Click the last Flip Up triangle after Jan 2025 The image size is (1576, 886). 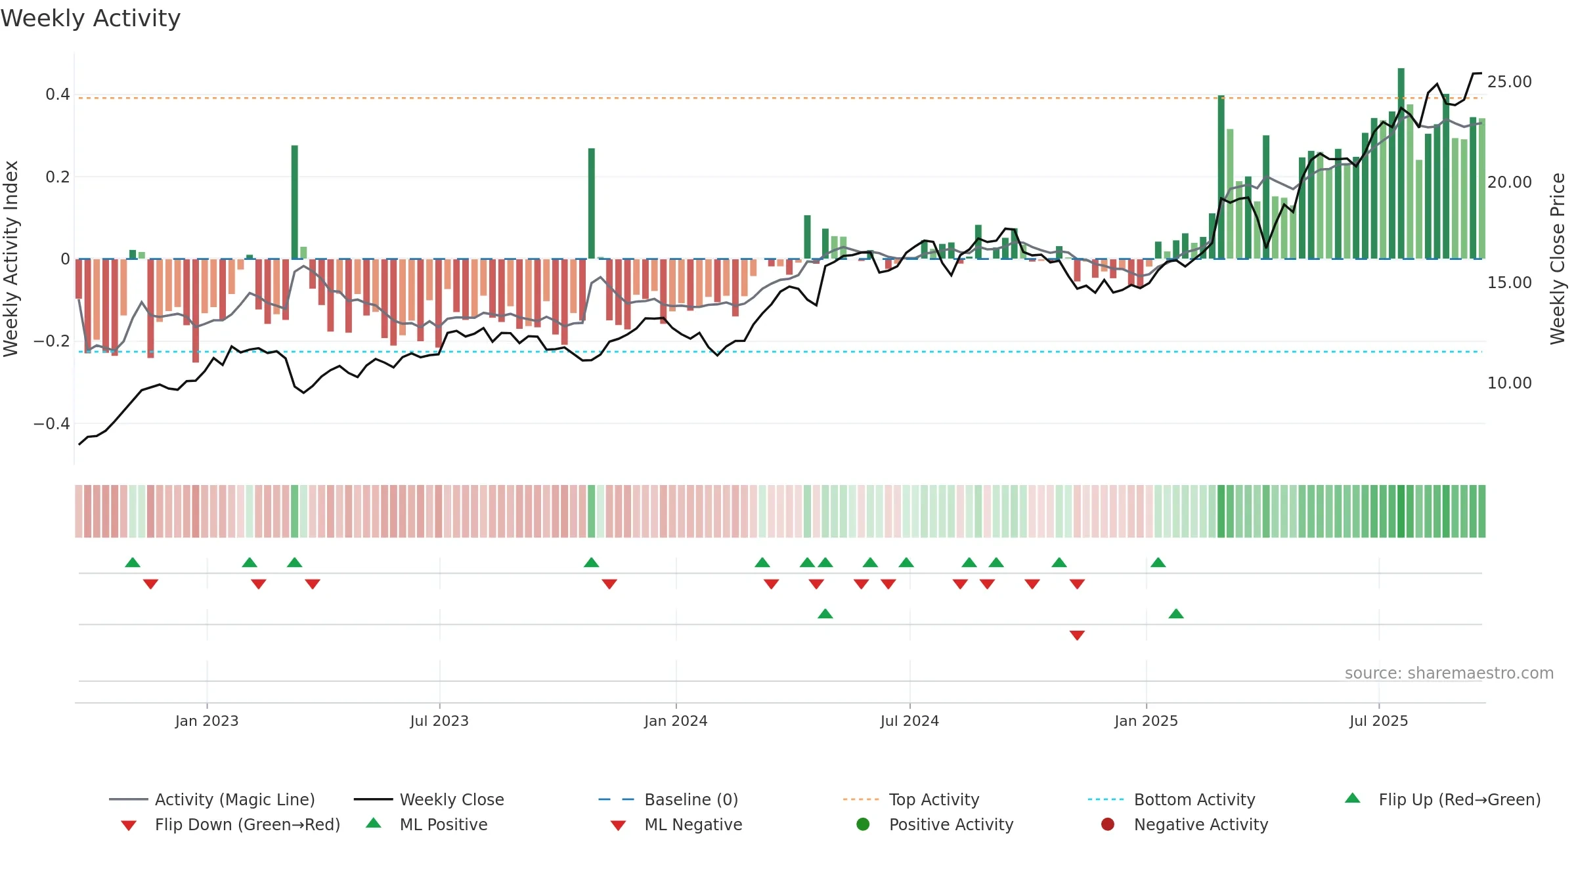click(1158, 562)
